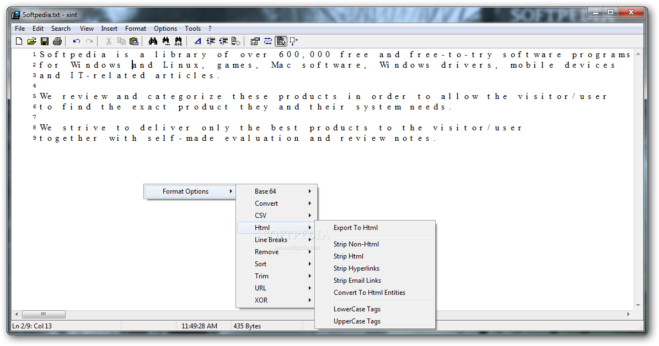
Task: Open the View menu
Action: point(87,29)
